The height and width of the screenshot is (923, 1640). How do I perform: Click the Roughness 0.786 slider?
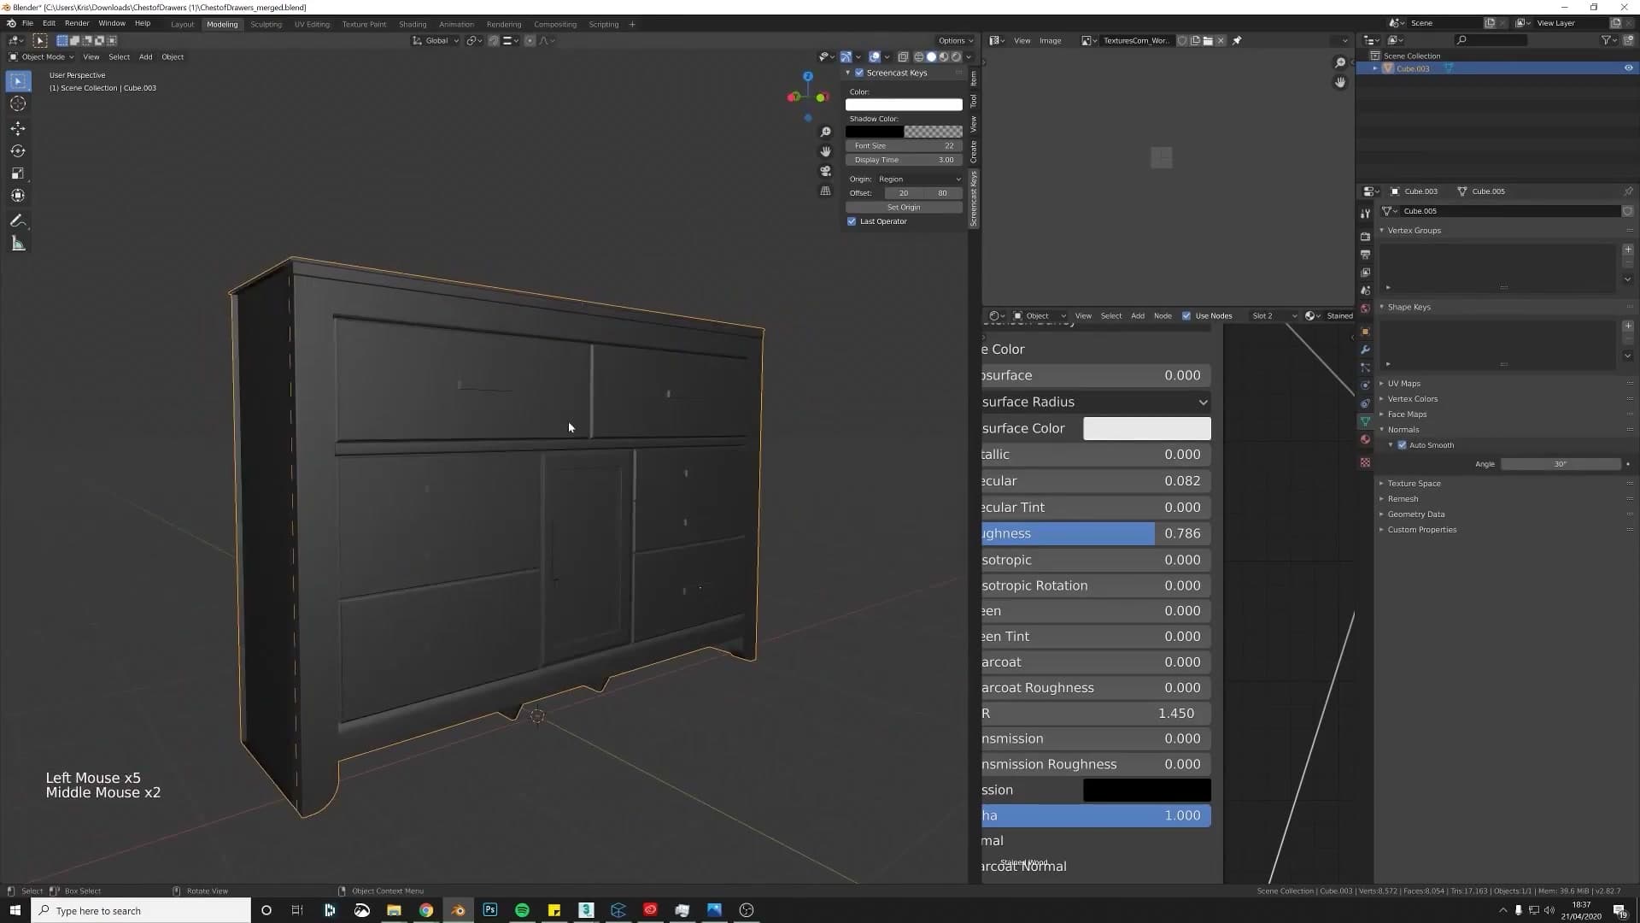1096,533
